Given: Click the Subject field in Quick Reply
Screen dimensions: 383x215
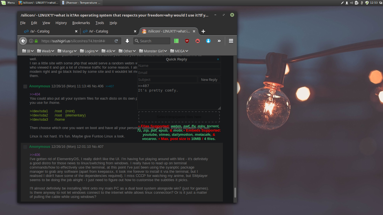Looking at the screenshot, I should pyautogui.click(x=167, y=80).
